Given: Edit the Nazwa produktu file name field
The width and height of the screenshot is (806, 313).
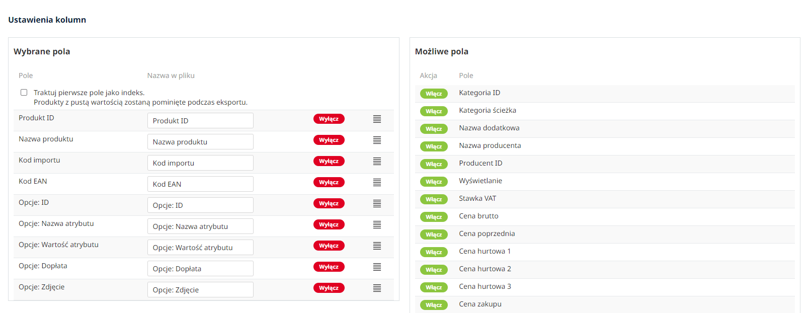Looking at the screenshot, I should click(200, 142).
